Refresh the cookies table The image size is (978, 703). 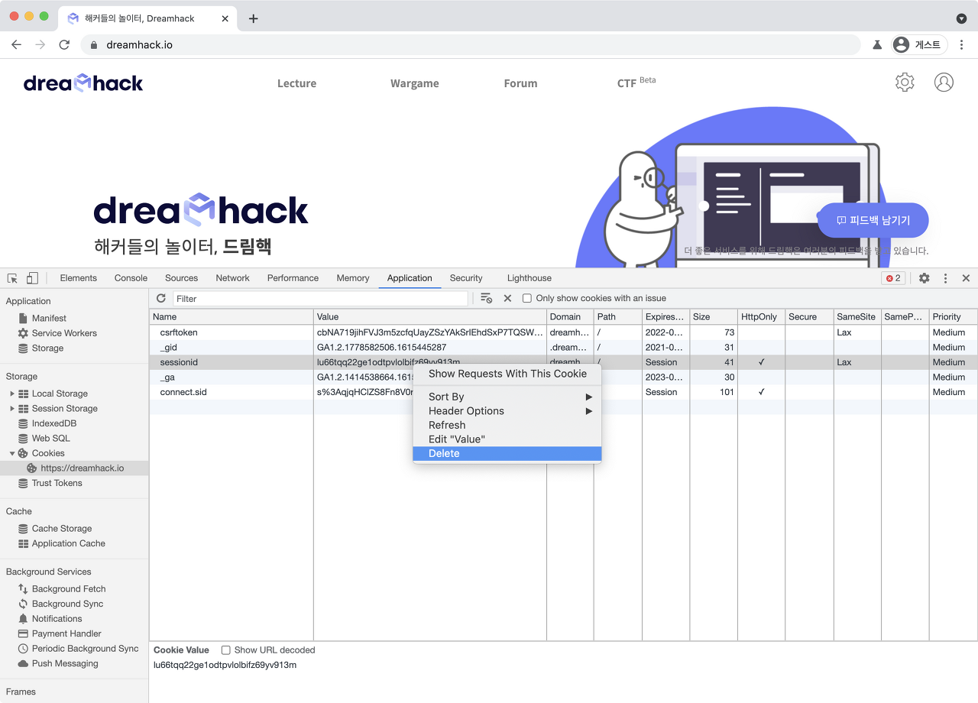point(160,298)
